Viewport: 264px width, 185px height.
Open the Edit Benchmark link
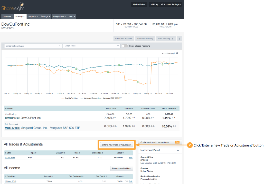[x=12, y=124]
